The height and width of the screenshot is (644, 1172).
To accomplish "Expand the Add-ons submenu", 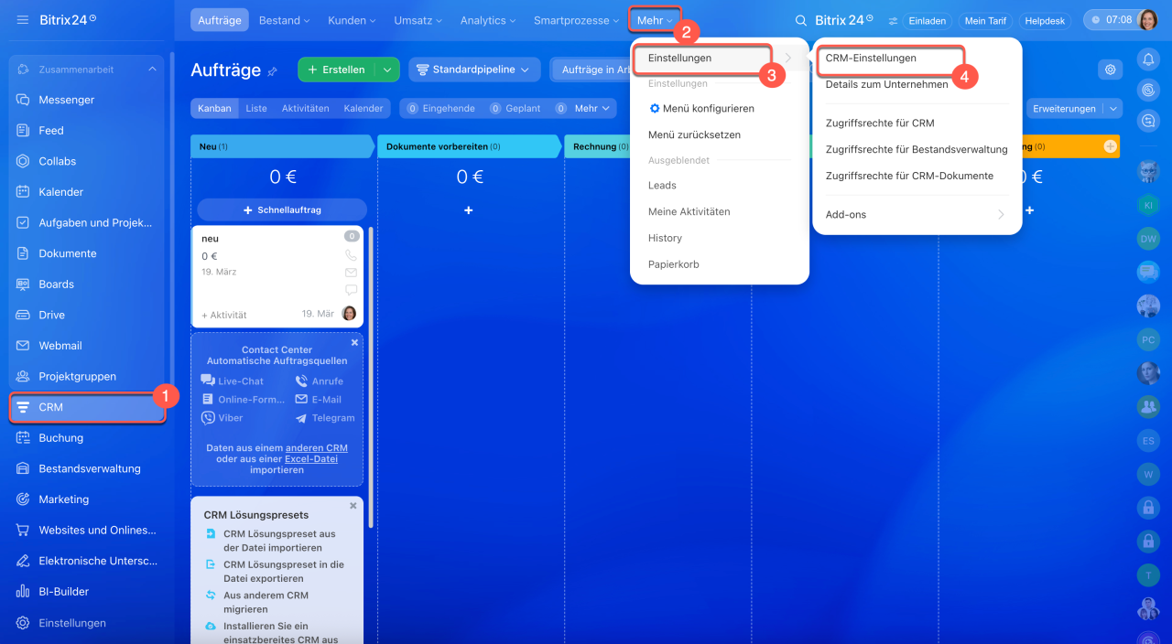I will coord(917,214).
